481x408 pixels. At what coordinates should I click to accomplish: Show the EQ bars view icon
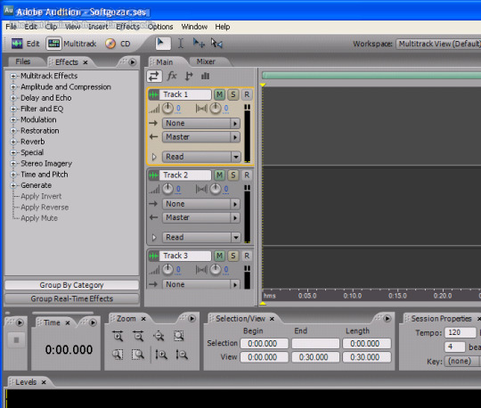tap(205, 76)
